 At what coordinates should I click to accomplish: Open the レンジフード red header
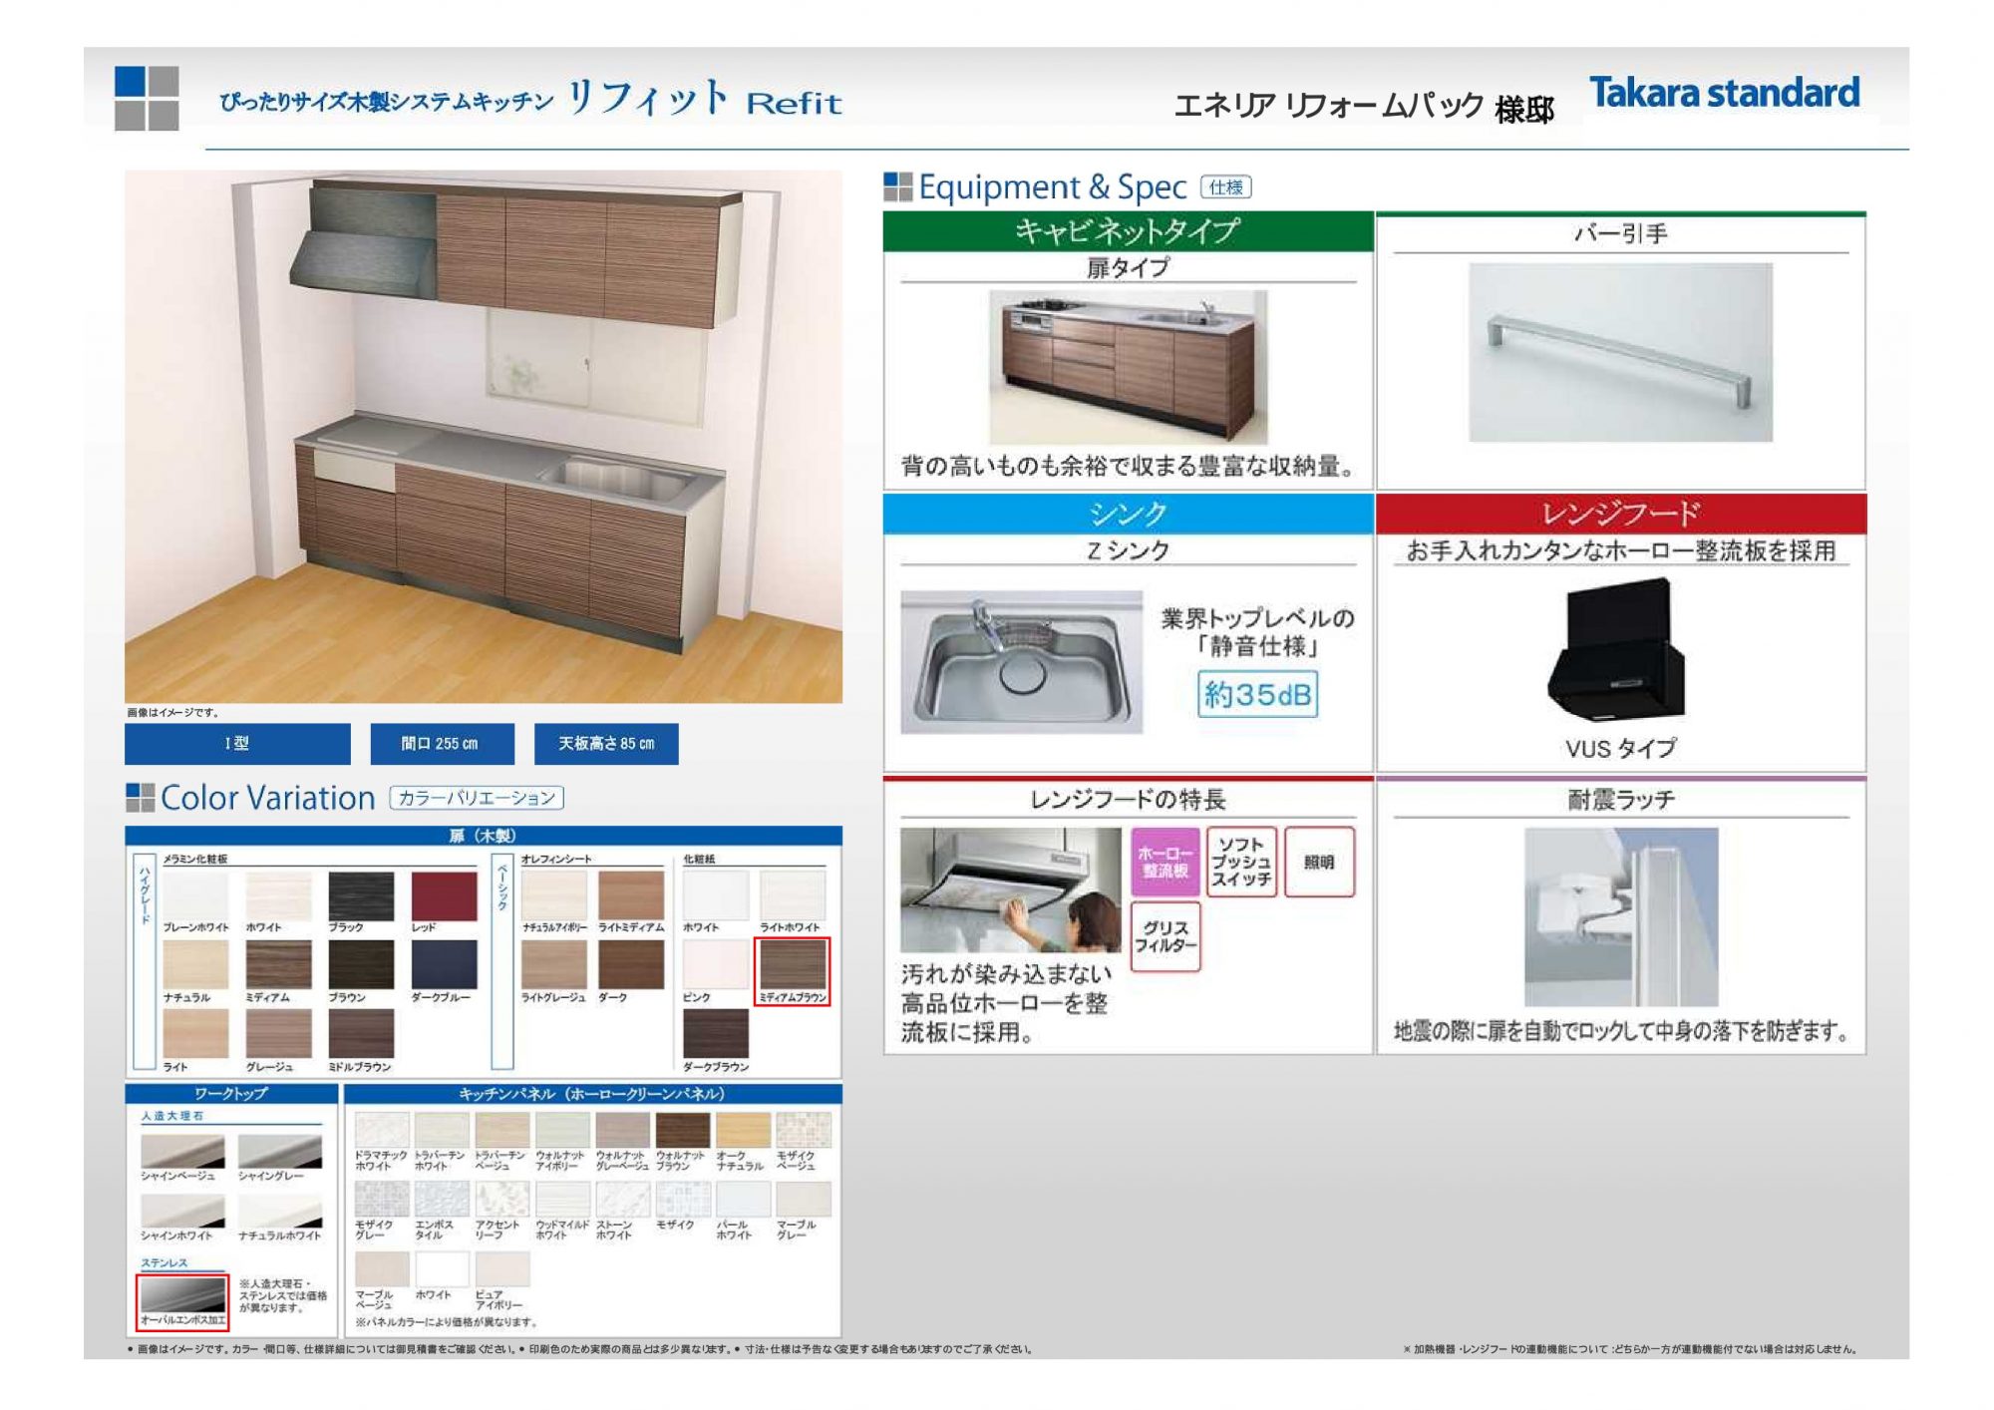point(1620,515)
